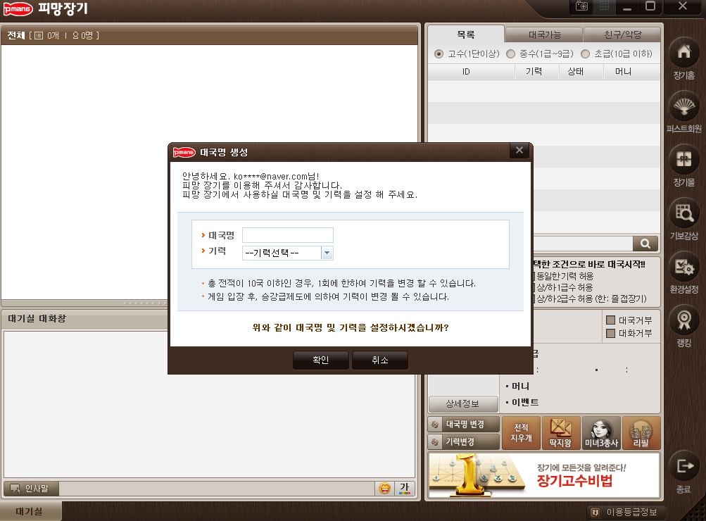Switch to 친구/악당 tab
The width and height of the screenshot is (706, 521).
pyautogui.click(x=622, y=34)
